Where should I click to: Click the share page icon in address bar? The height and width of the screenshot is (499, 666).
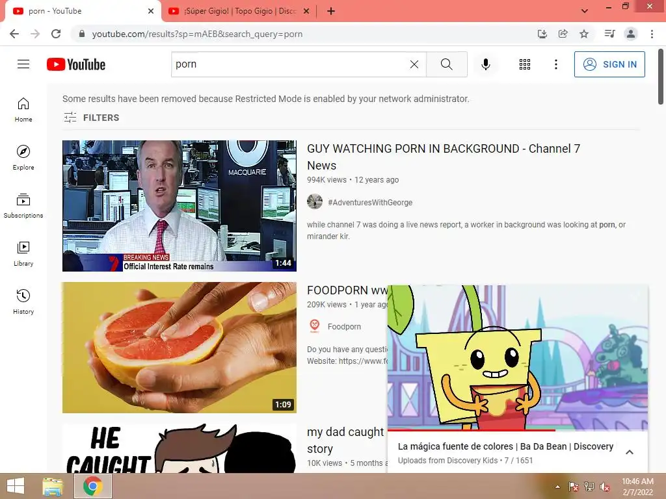pyautogui.click(x=563, y=34)
